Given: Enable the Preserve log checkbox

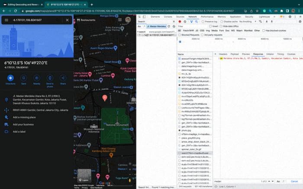Looking at the screenshot, I should (203, 22).
